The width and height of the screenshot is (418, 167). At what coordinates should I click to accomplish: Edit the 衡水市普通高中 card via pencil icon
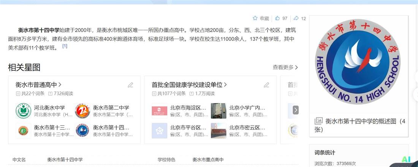(x=130, y=85)
